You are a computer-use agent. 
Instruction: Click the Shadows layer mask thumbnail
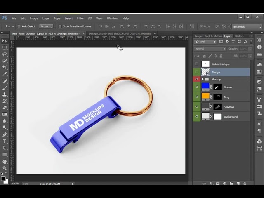point(217,107)
